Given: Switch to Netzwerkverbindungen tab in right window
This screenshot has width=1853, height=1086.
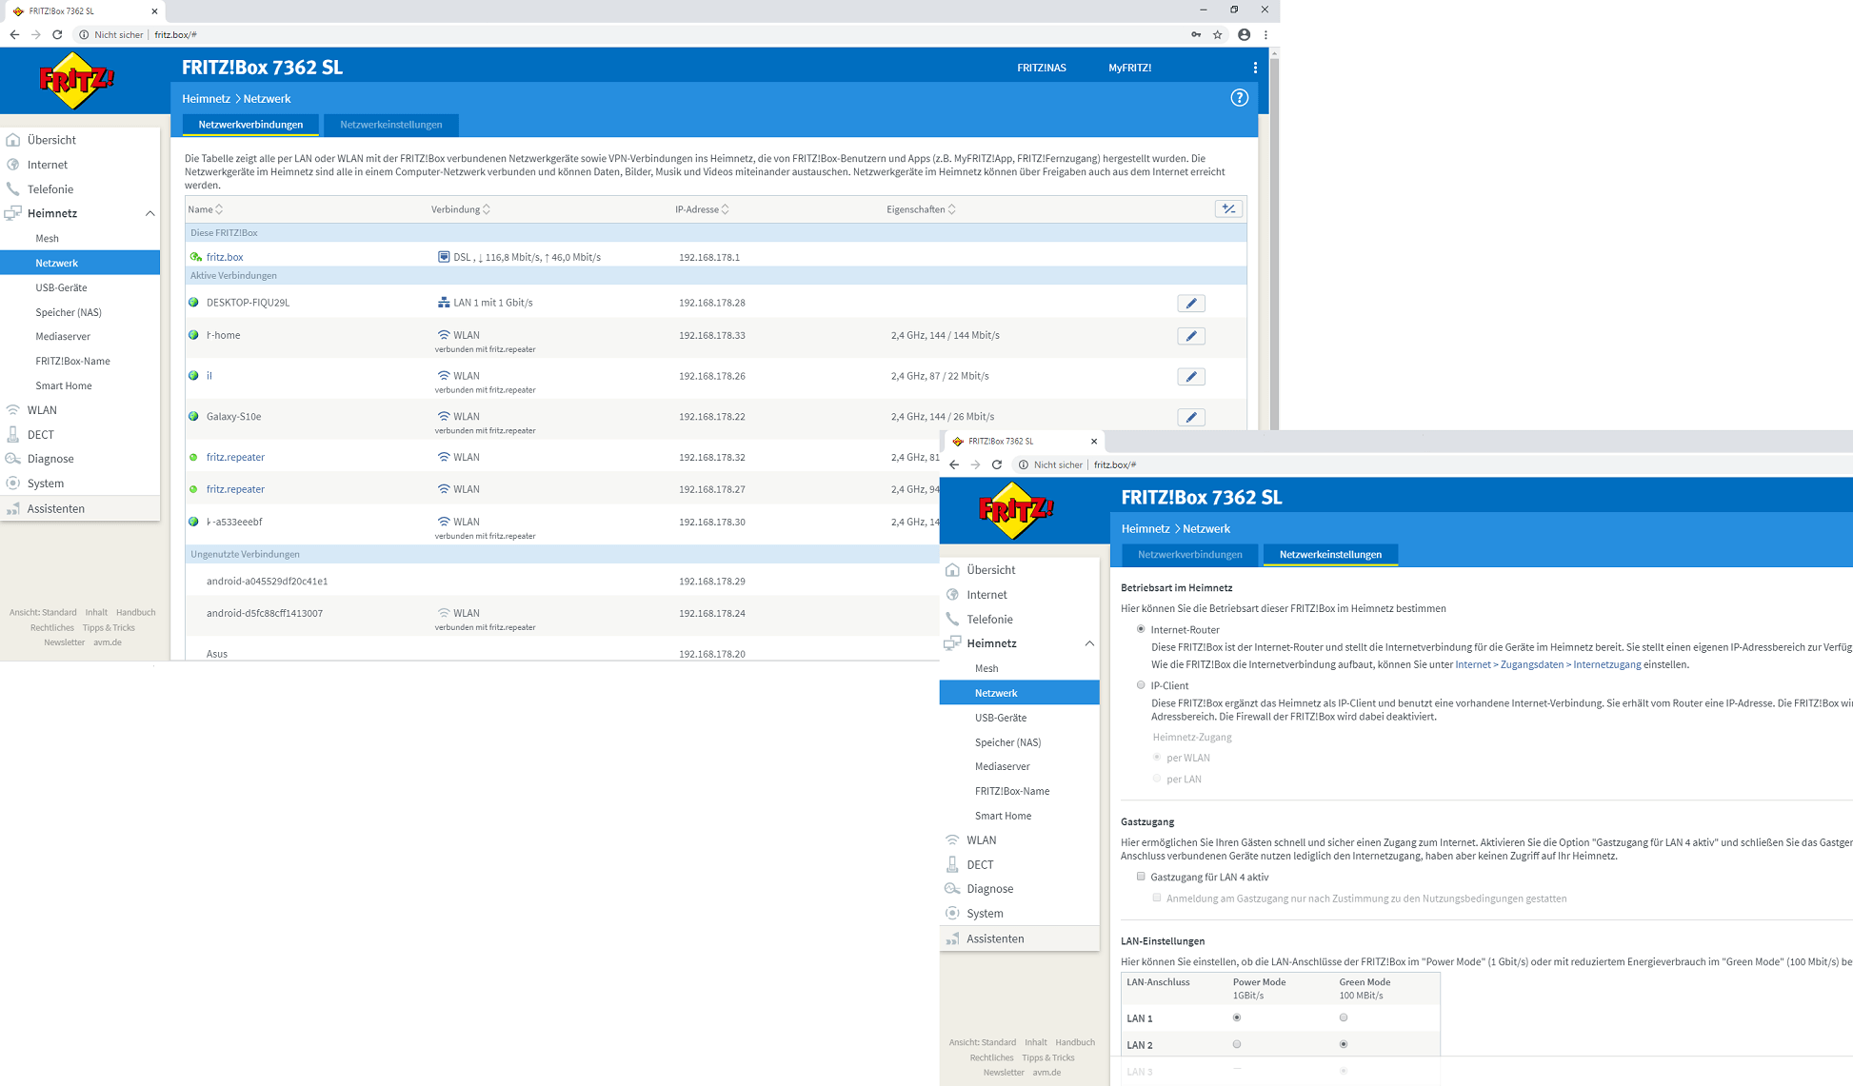Looking at the screenshot, I should pos(1189,555).
